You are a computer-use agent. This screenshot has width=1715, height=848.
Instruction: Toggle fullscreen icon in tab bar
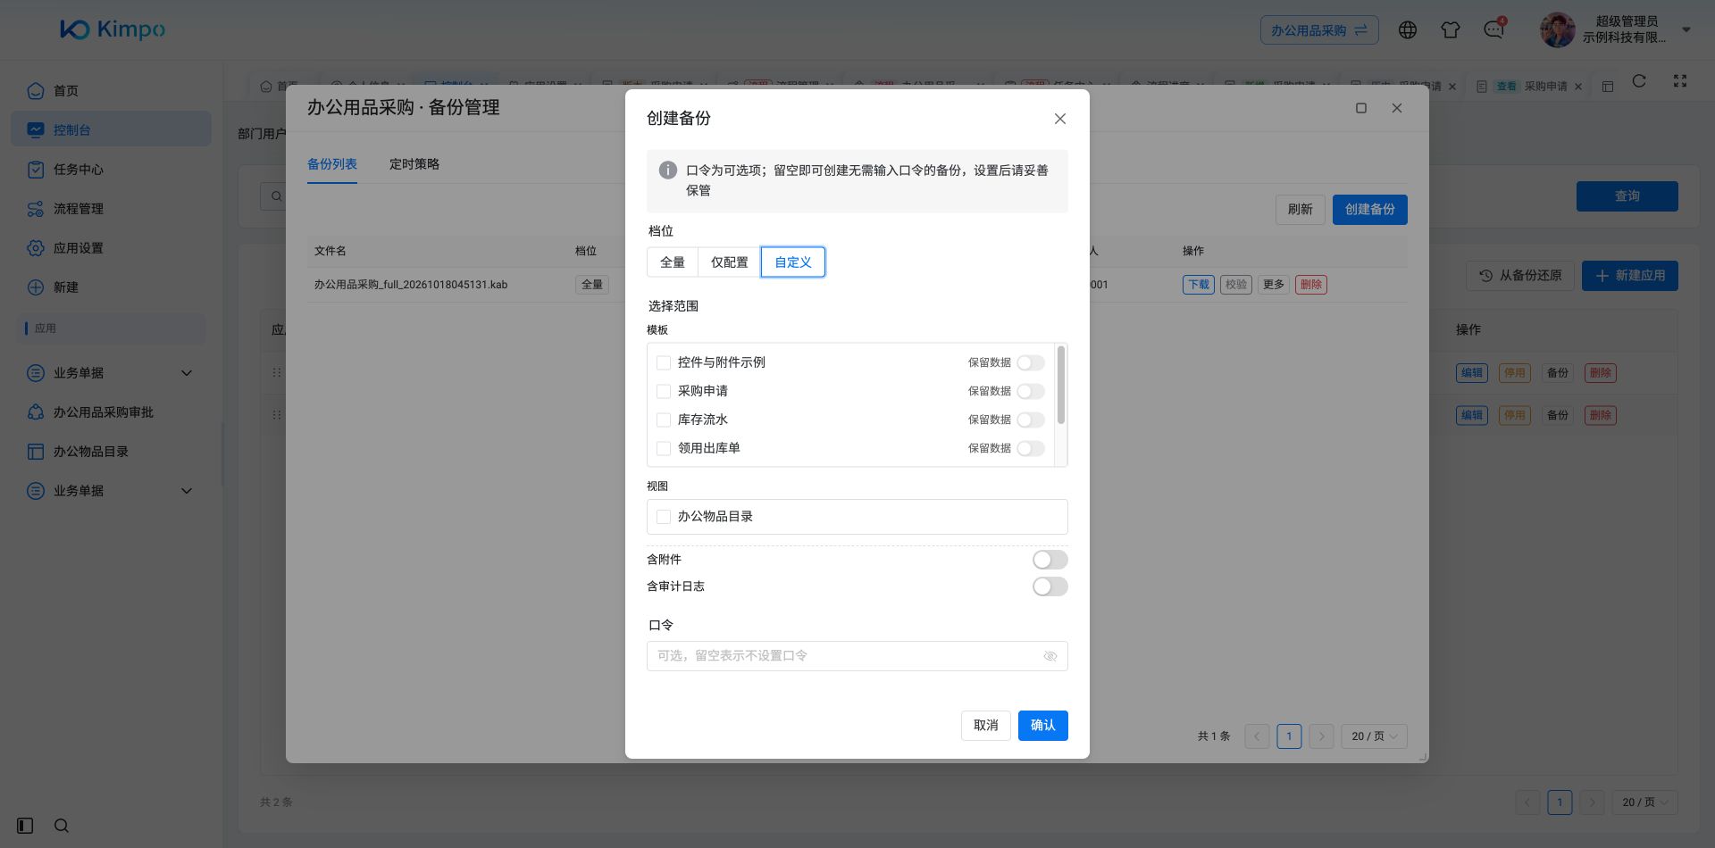point(1680,81)
